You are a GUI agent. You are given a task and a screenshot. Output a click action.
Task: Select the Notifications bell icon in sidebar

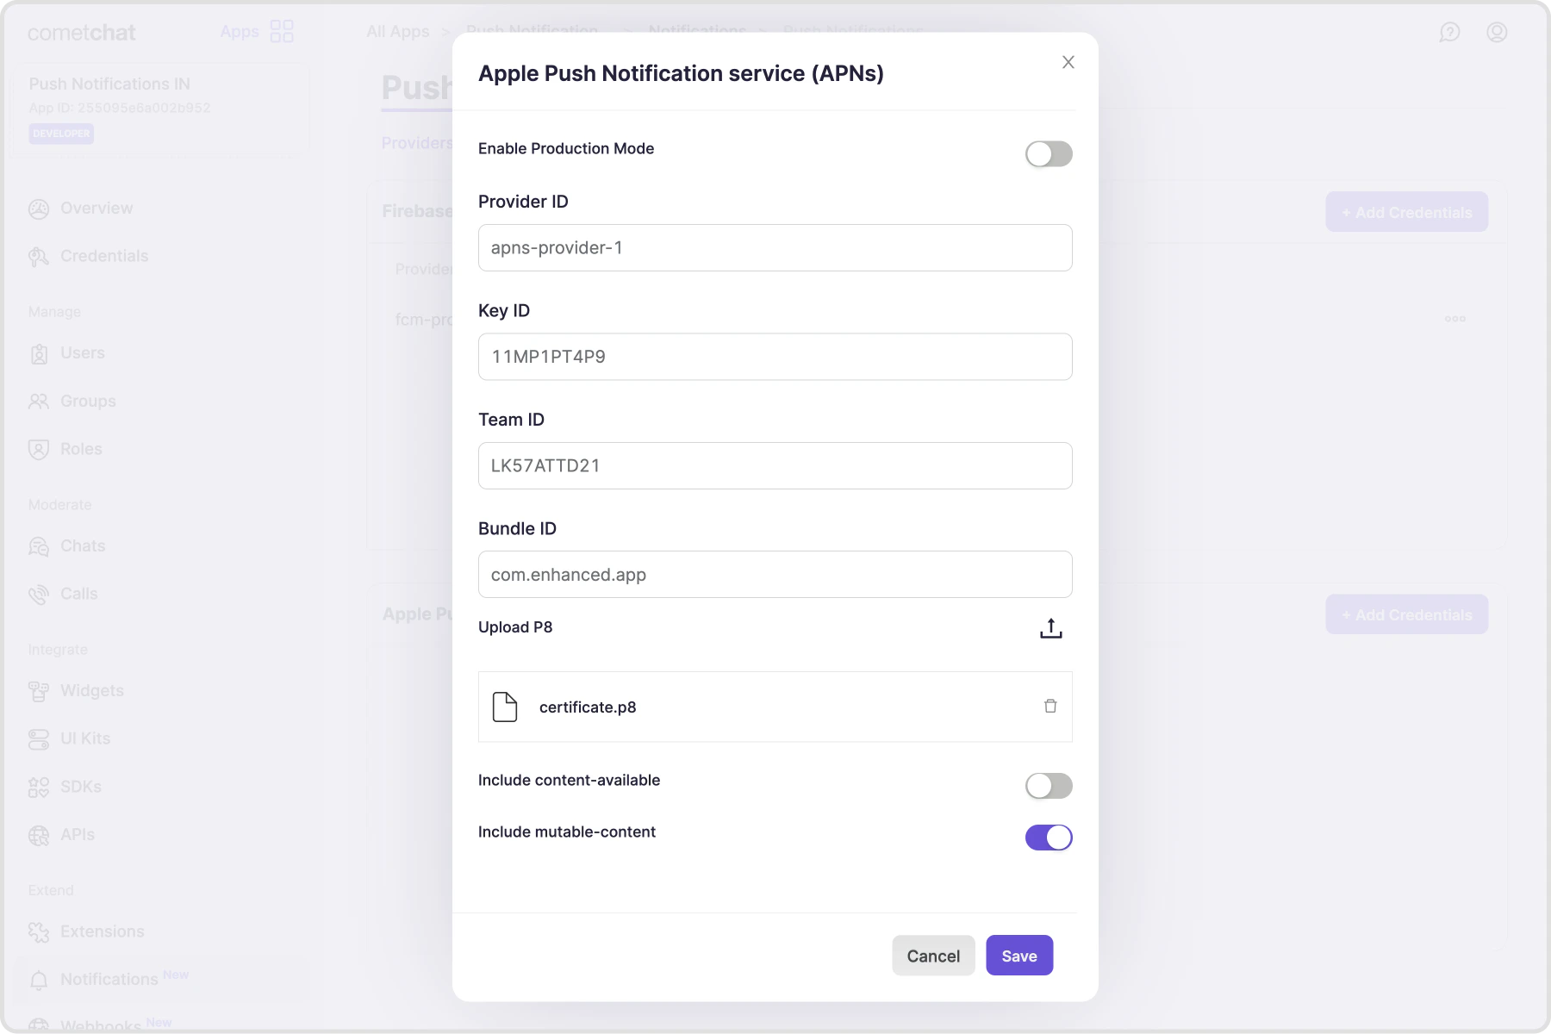click(38, 980)
